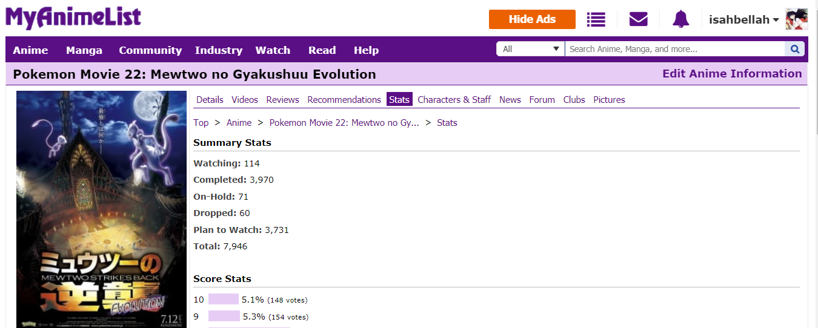818x328 pixels.
Task: Switch to Characters & Staff tab
Action: (454, 99)
